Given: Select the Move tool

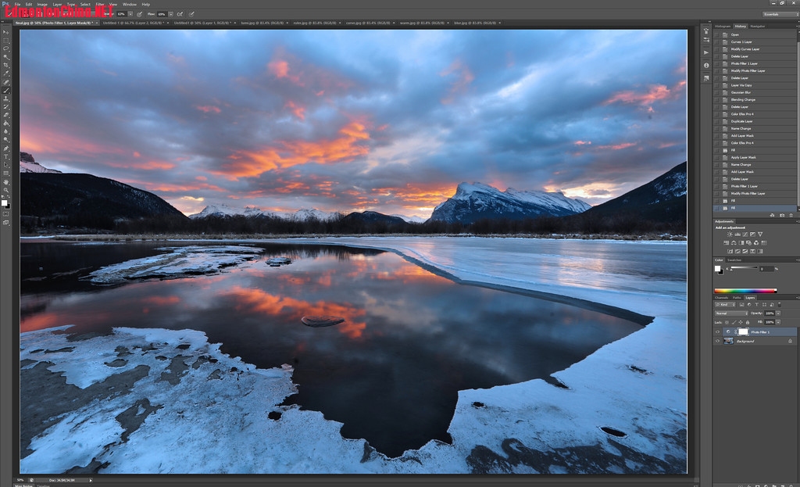Looking at the screenshot, I should (x=6, y=31).
